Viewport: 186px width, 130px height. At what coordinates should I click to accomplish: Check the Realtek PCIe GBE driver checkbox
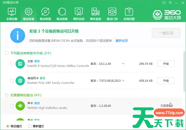point(12,81)
